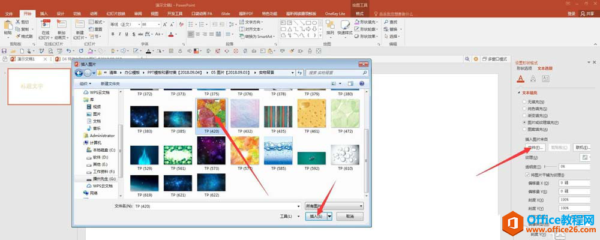Select the Gradient Fill (渐变填充) radio option
The width and height of the screenshot is (600, 240).
[525, 115]
